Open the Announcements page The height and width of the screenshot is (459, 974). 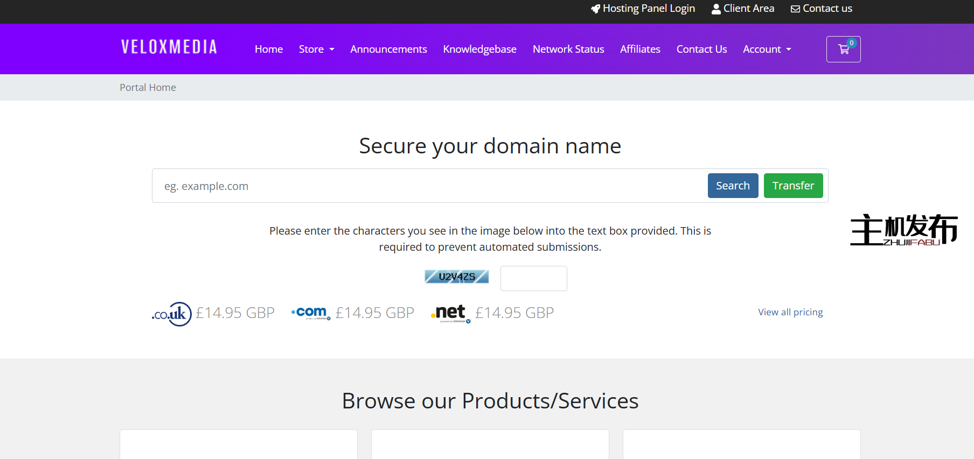388,50
